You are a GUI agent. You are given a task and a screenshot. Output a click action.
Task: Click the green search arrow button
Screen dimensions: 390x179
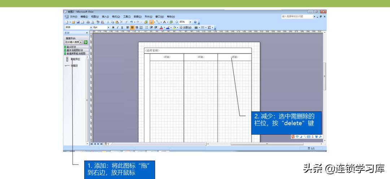86,42
